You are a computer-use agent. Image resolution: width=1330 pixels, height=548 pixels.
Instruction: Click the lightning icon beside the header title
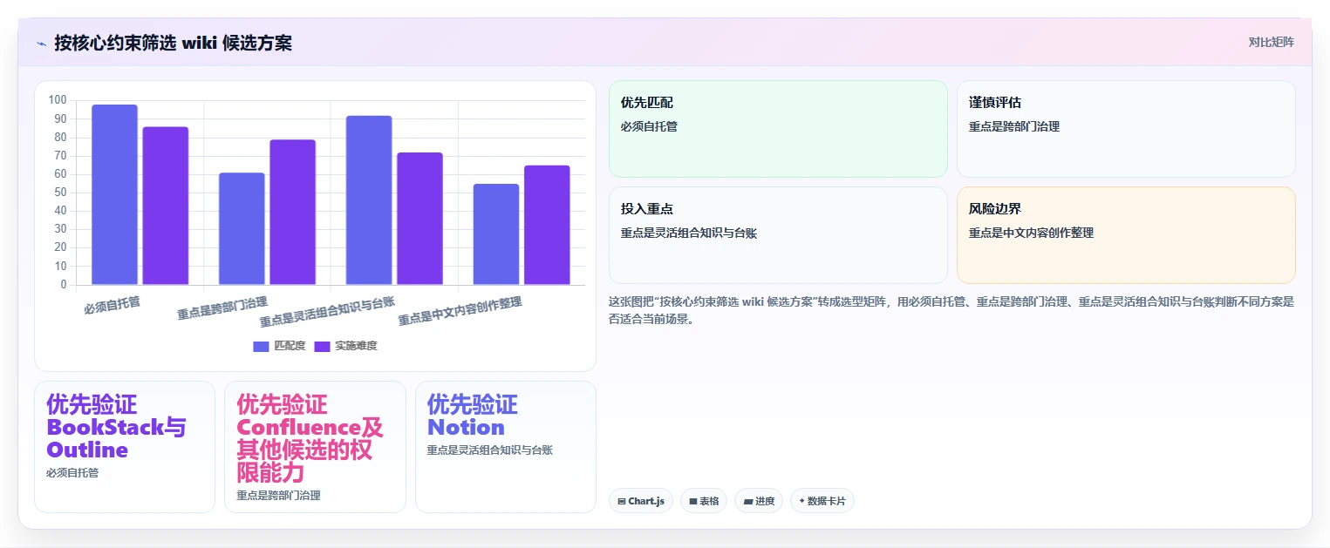tap(41, 43)
